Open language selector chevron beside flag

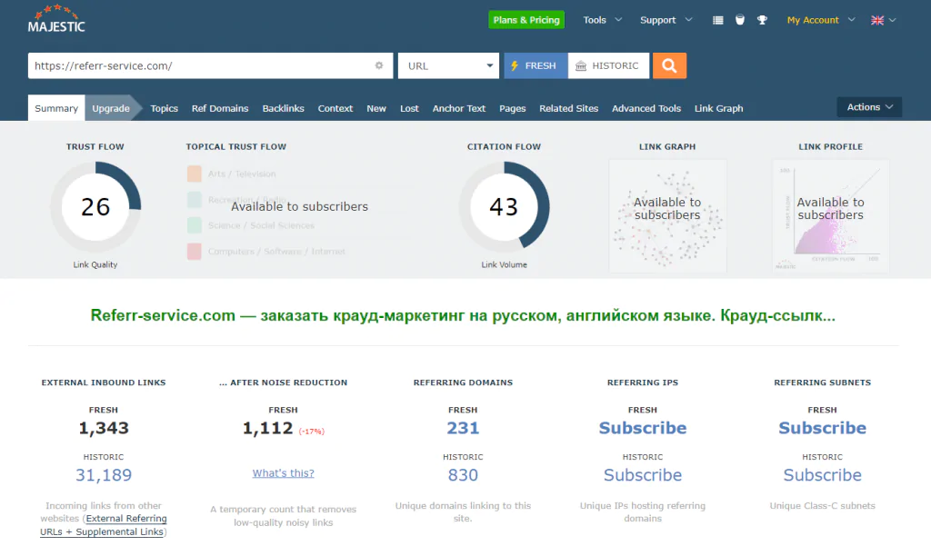892,20
